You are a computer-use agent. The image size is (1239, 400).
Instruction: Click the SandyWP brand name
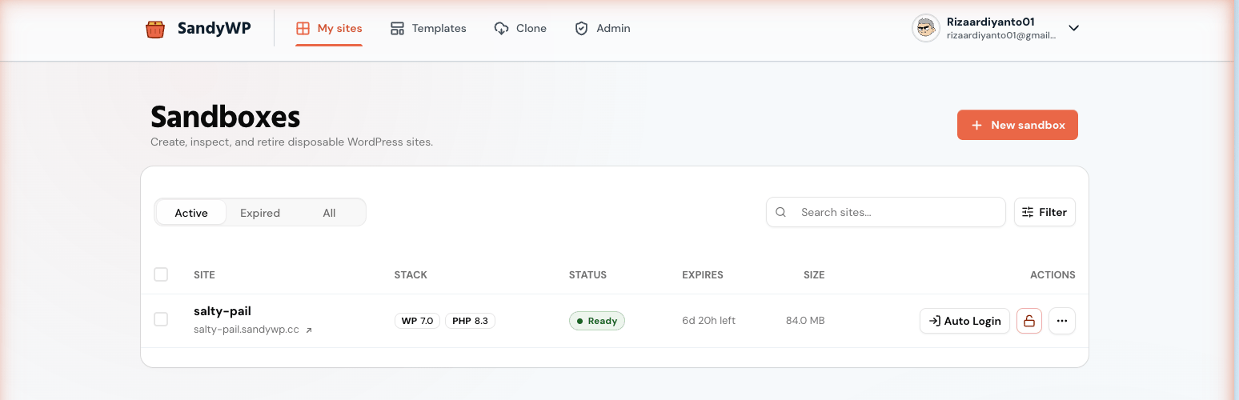(214, 29)
